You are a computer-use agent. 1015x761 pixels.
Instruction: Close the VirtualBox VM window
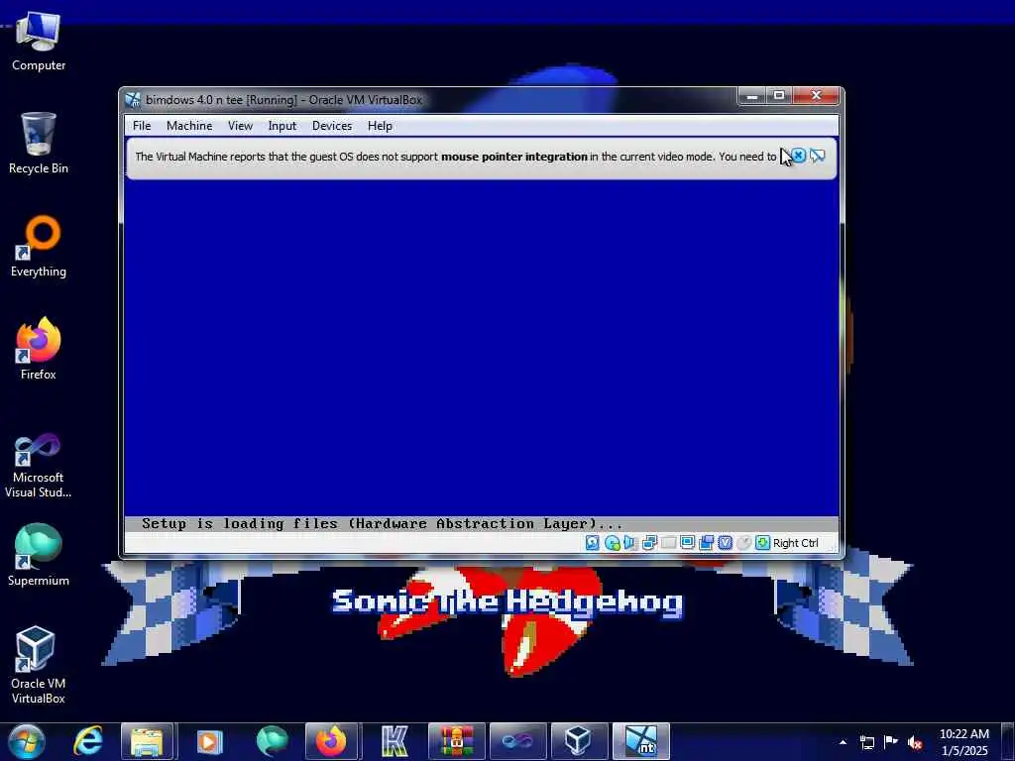[x=817, y=96]
